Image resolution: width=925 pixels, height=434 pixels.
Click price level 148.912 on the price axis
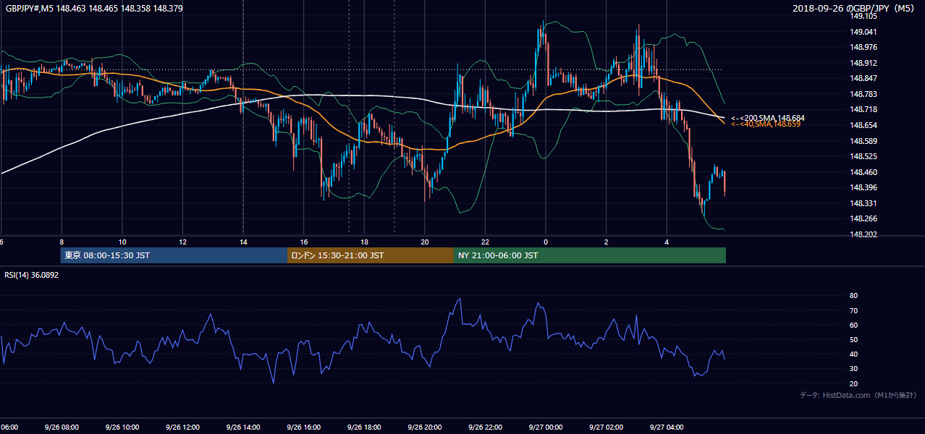[x=863, y=63]
